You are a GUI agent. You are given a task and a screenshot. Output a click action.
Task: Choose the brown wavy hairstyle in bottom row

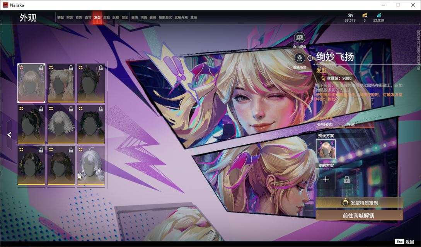tap(61, 165)
